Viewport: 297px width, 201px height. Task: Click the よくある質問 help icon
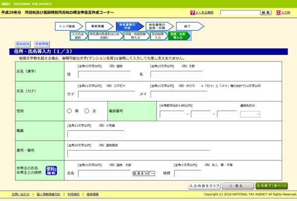tap(192, 12)
